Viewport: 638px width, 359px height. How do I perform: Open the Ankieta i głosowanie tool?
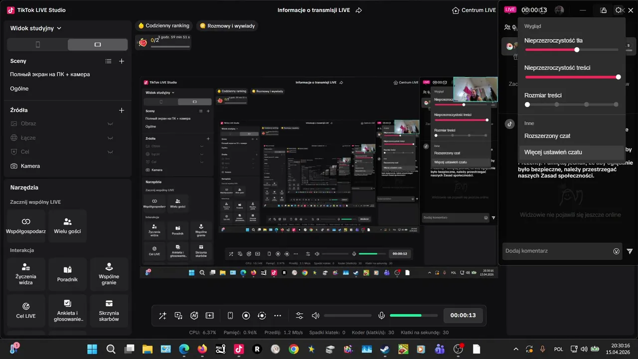(x=67, y=311)
